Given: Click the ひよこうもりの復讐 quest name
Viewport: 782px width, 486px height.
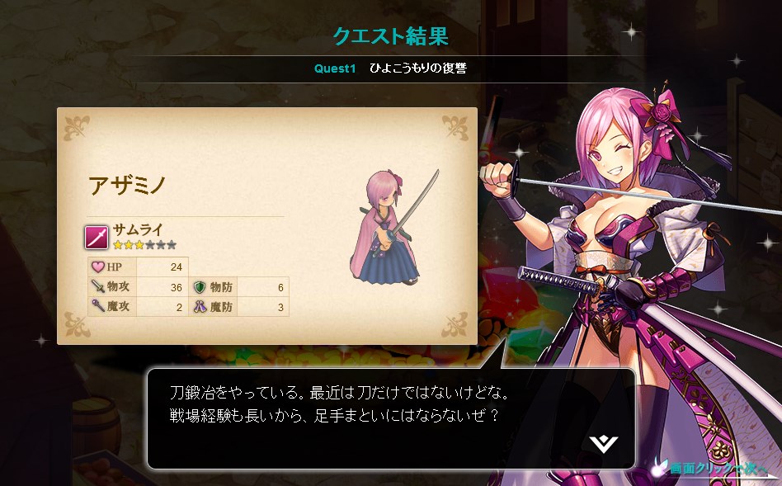Looking at the screenshot, I should 418,68.
